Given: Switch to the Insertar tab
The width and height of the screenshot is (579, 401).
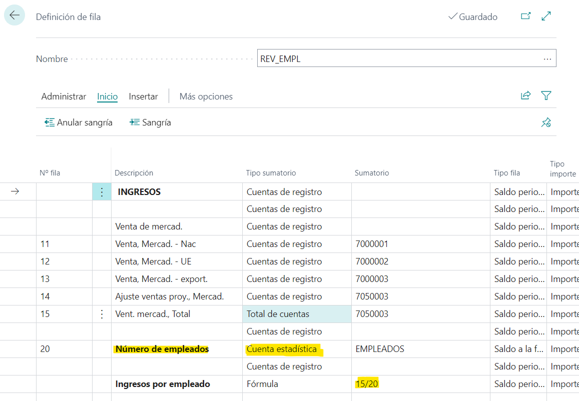Looking at the screenshot, I should tap(143, 96).
